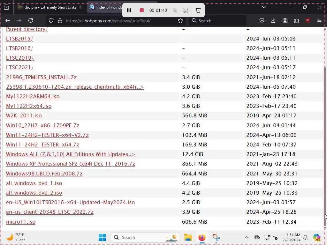The width and height of the screenshot is (327, 245).
Task: Download all_windows_dvd_1.iso
Action: 34,183
